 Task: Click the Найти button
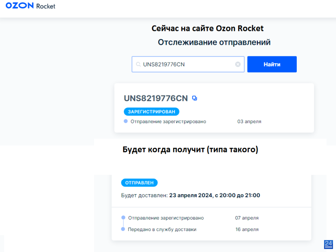click(272, 64)
